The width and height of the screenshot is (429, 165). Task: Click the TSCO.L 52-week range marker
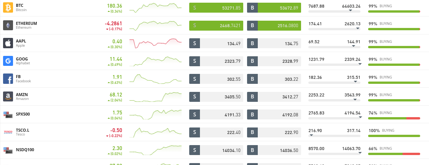click(x=311, y=135)
